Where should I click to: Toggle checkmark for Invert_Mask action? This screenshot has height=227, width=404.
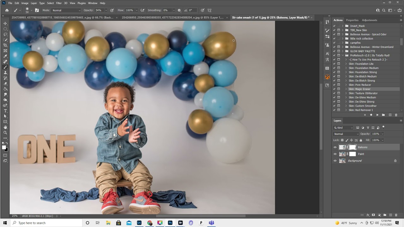pos(334,26)
